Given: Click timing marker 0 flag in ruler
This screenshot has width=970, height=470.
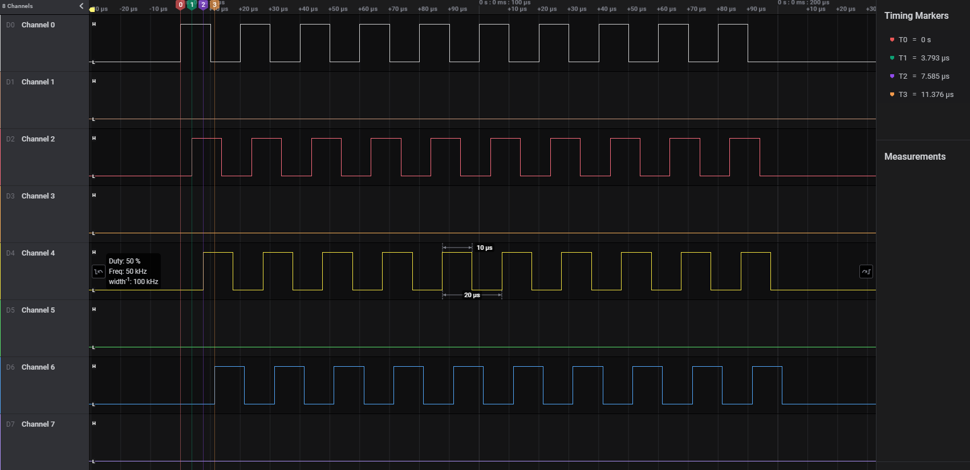Looking at the screenshot, I should (181, 5).
